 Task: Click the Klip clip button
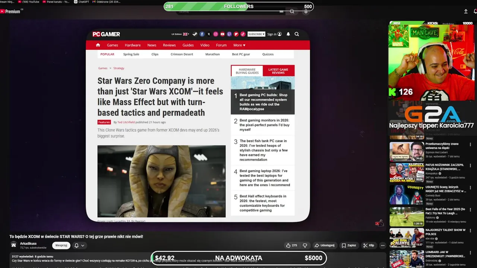coord(369,245)
